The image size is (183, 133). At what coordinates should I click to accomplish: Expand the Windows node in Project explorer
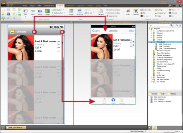click(151, 33)
